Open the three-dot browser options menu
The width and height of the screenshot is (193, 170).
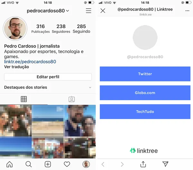(187, 11)
